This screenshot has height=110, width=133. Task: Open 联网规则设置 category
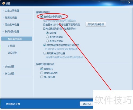coord(12,32)
